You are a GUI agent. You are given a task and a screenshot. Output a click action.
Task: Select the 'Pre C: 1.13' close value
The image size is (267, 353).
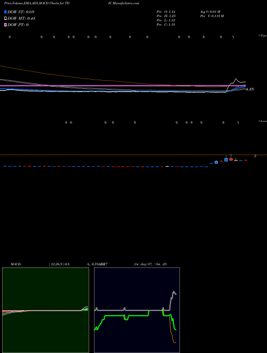pyautogui.click(x=166, y=25)
